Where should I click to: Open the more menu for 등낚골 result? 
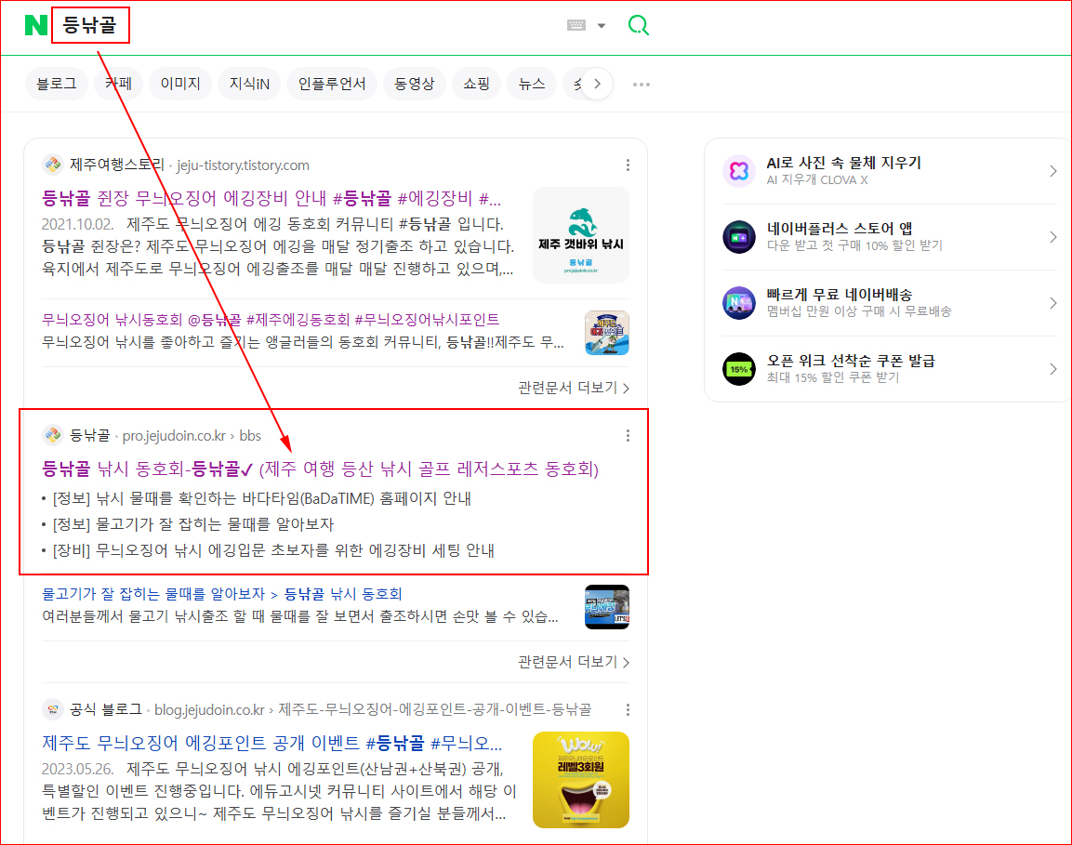pos(628,435)
